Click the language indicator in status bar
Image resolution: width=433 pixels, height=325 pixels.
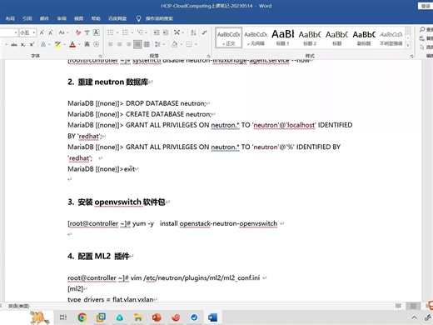pos(18,306)
